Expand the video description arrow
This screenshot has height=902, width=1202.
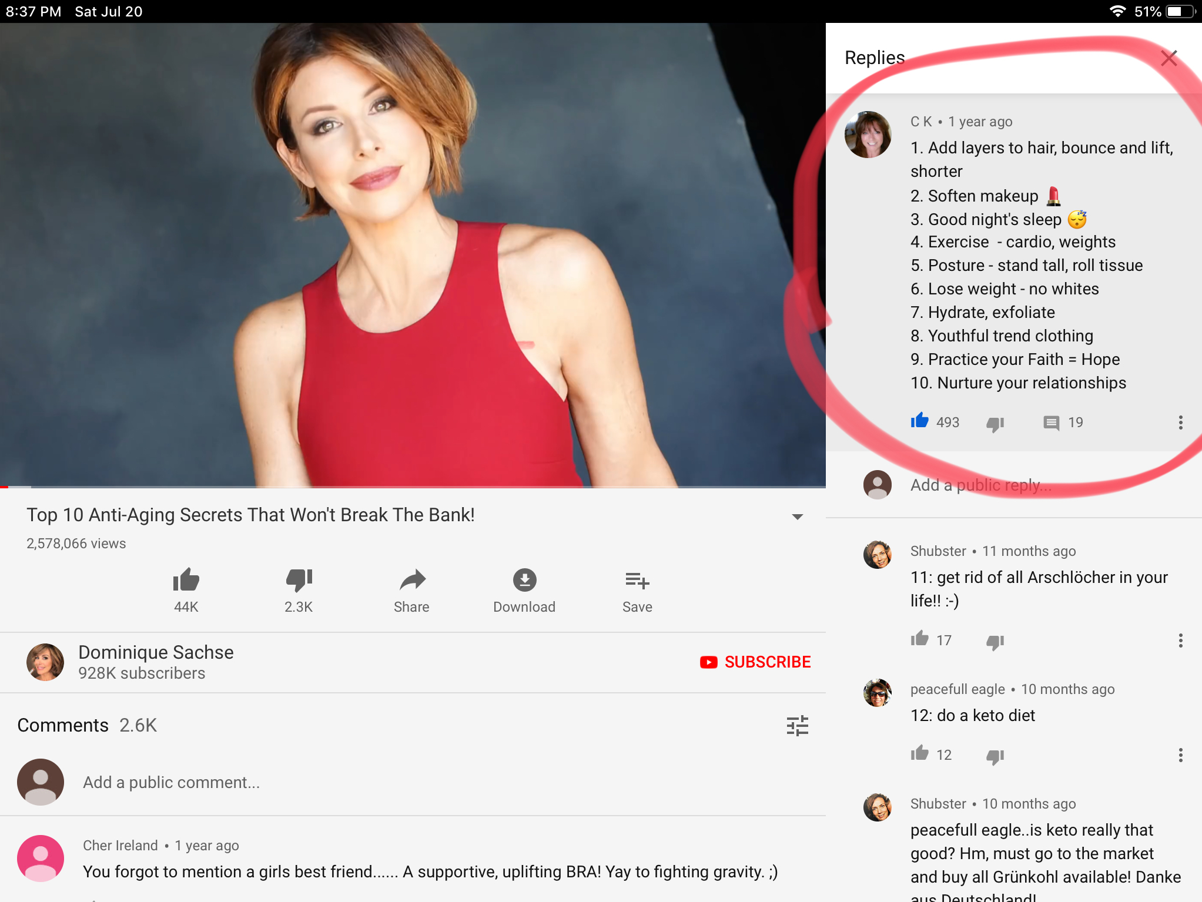point(797,517)
